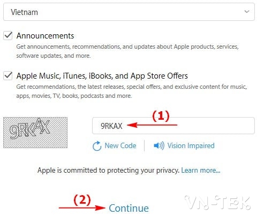This screenshot has height=216, width=257.
Task: Click the Continue button
Action: point(128,208)
